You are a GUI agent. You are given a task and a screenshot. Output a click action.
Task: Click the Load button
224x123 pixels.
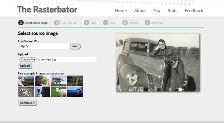point(75,46)
